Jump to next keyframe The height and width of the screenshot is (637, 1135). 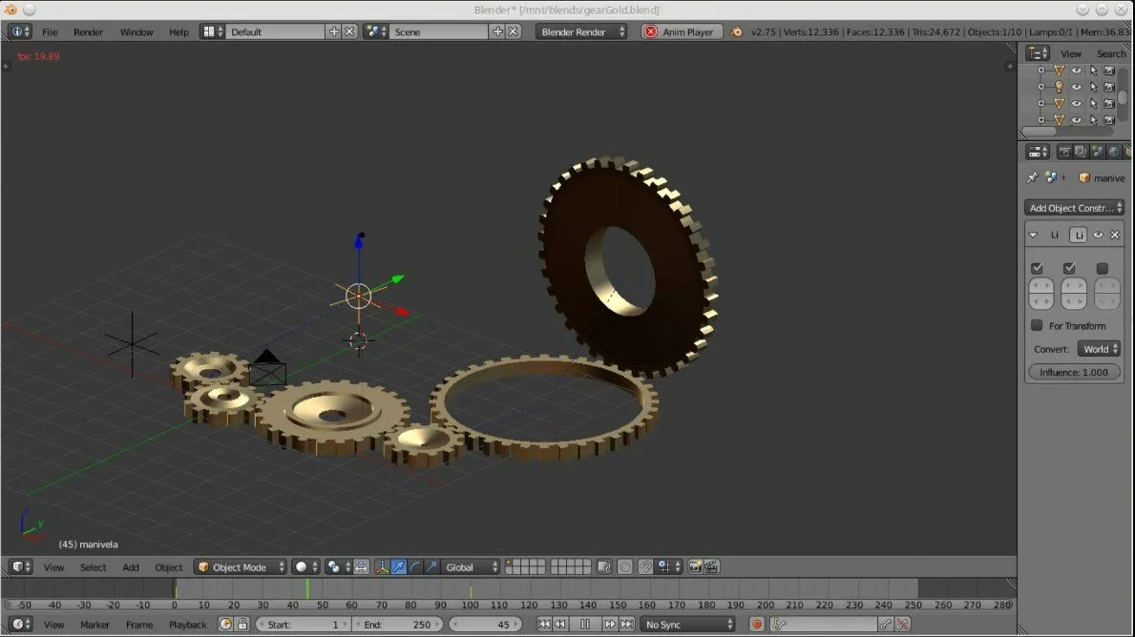click(609, 625)
